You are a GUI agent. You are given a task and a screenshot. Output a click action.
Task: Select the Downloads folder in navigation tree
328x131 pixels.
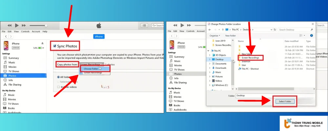[x=220, y=68]
